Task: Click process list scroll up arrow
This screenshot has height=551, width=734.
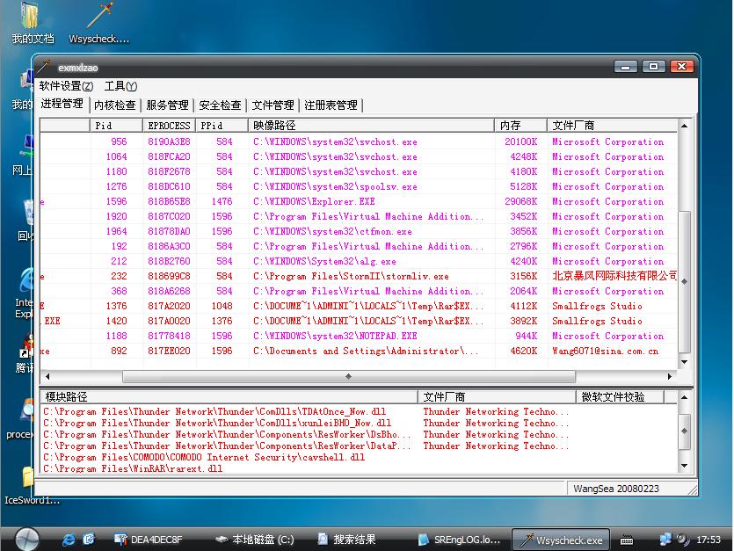Action: click(684, 126)
